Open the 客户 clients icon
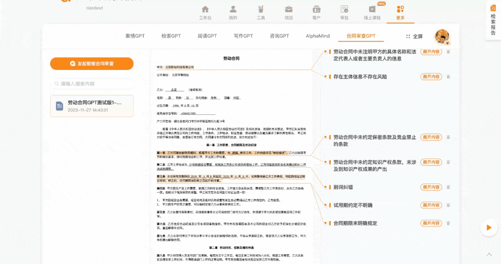The image size is (501, 264). tap(316, 10)
